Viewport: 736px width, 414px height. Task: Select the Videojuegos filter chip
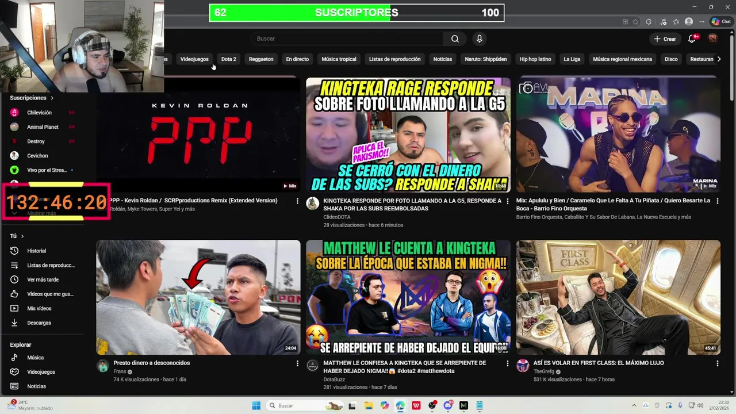click(194, 59)
